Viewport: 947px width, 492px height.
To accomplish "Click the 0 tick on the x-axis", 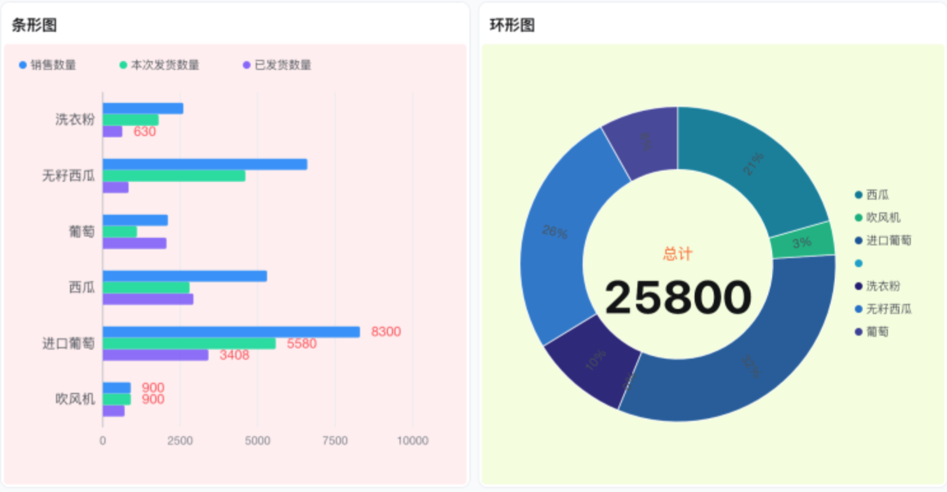I will tap(102, 441).
